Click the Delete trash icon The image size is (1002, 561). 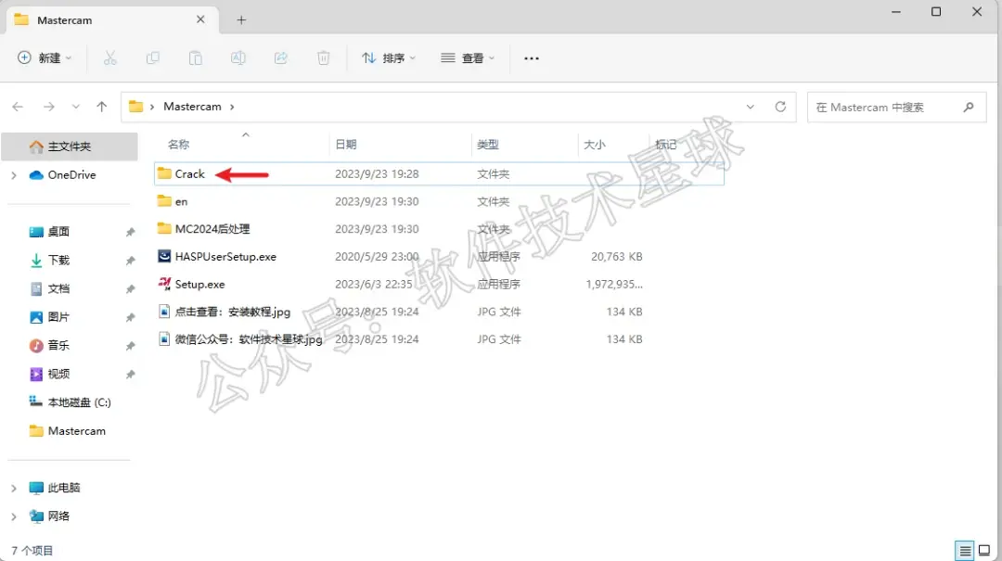pyautogui.click(x=324, y=58)
